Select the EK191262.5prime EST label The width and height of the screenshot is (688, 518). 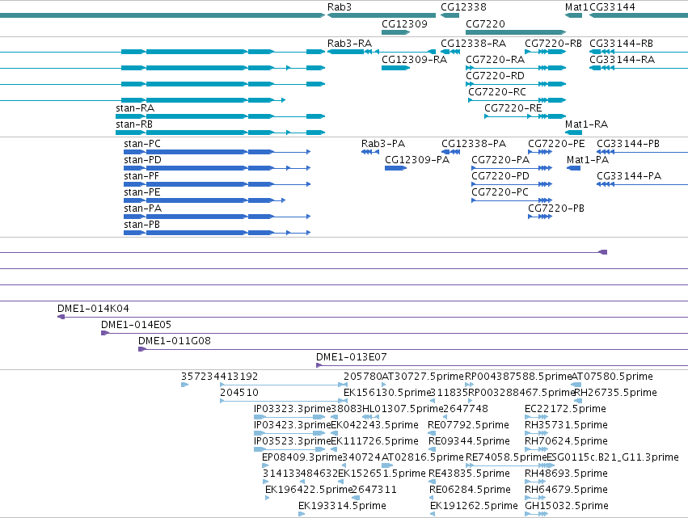point(474,506)
